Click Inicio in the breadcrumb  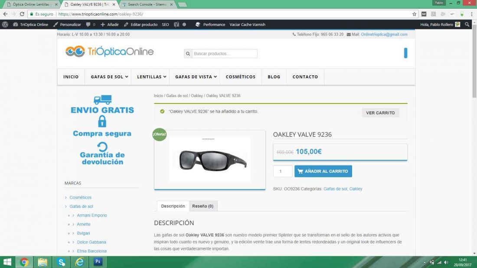(x=158, y=96)
